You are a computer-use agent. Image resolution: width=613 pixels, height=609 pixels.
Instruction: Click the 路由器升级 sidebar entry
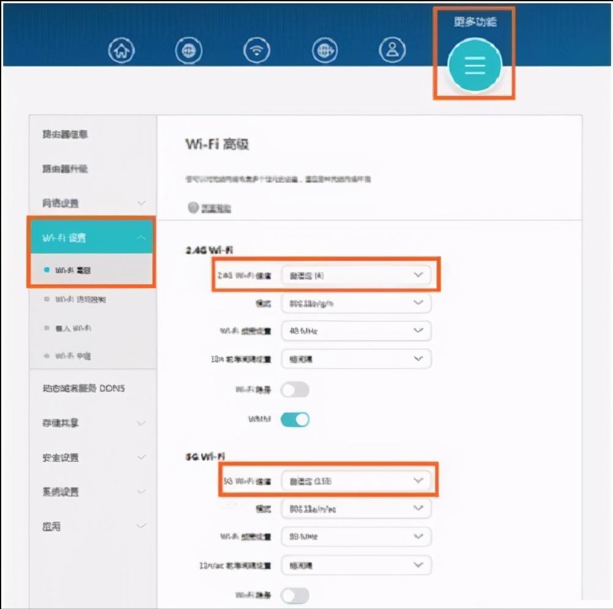[66, 169]
